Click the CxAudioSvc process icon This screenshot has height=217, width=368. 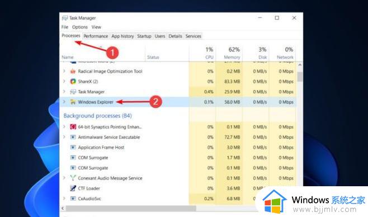pyautogui.click(x=73, y=199)
